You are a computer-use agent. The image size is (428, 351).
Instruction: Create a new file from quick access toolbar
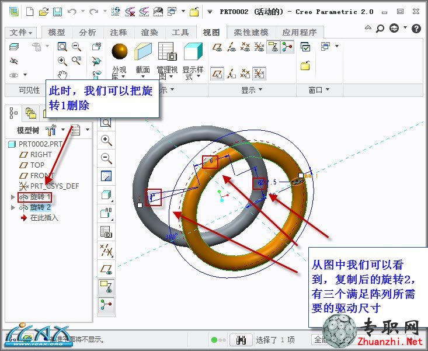click(30, 12)
